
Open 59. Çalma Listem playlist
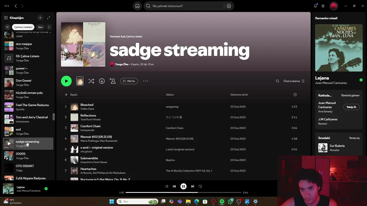pos(28,58)
